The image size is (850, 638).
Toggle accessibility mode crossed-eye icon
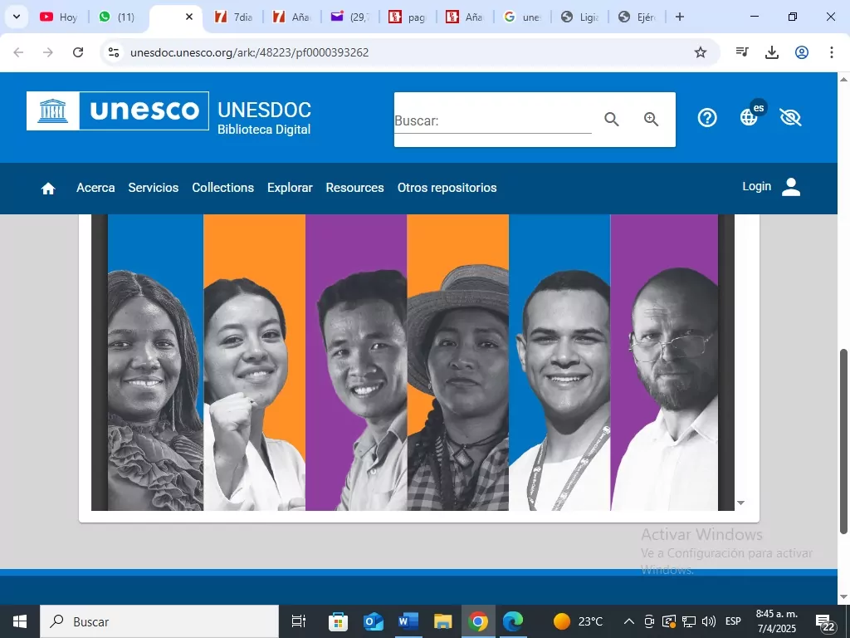(x=790, y=118)
